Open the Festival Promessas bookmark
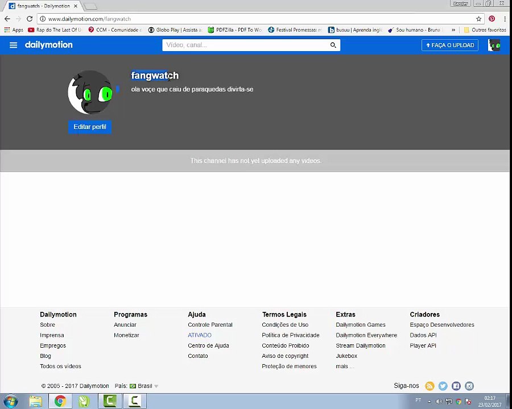The width and height of the screenshot is (512, 409). tap(295, 30)
